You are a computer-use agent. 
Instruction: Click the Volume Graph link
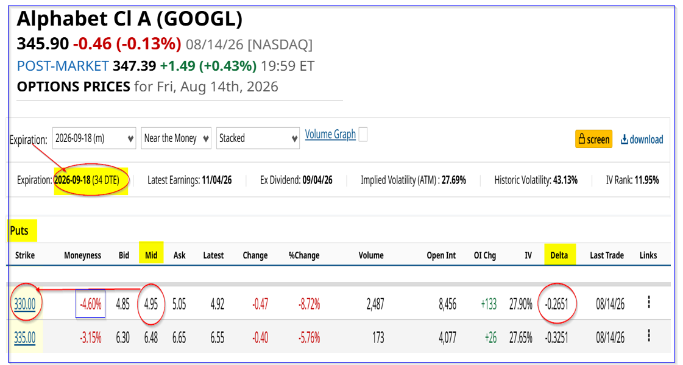(330, 134)
